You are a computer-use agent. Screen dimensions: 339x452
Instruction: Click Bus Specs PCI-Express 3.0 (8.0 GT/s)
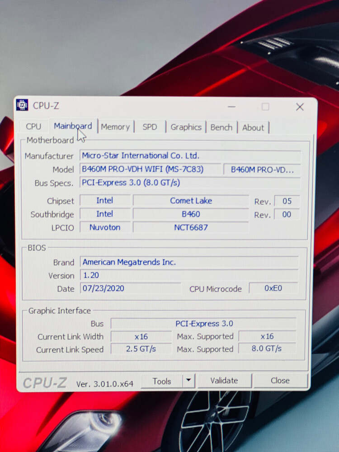click(x=190, y=183)
